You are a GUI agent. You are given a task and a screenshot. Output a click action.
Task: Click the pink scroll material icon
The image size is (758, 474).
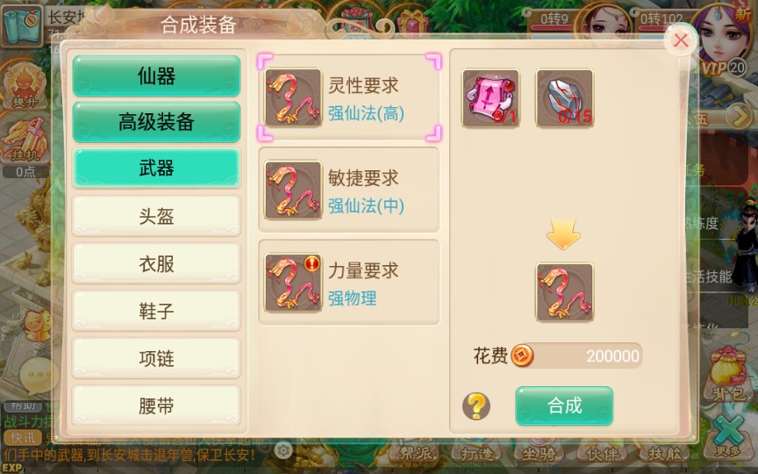pyautogui.click(x=490, y=98)
